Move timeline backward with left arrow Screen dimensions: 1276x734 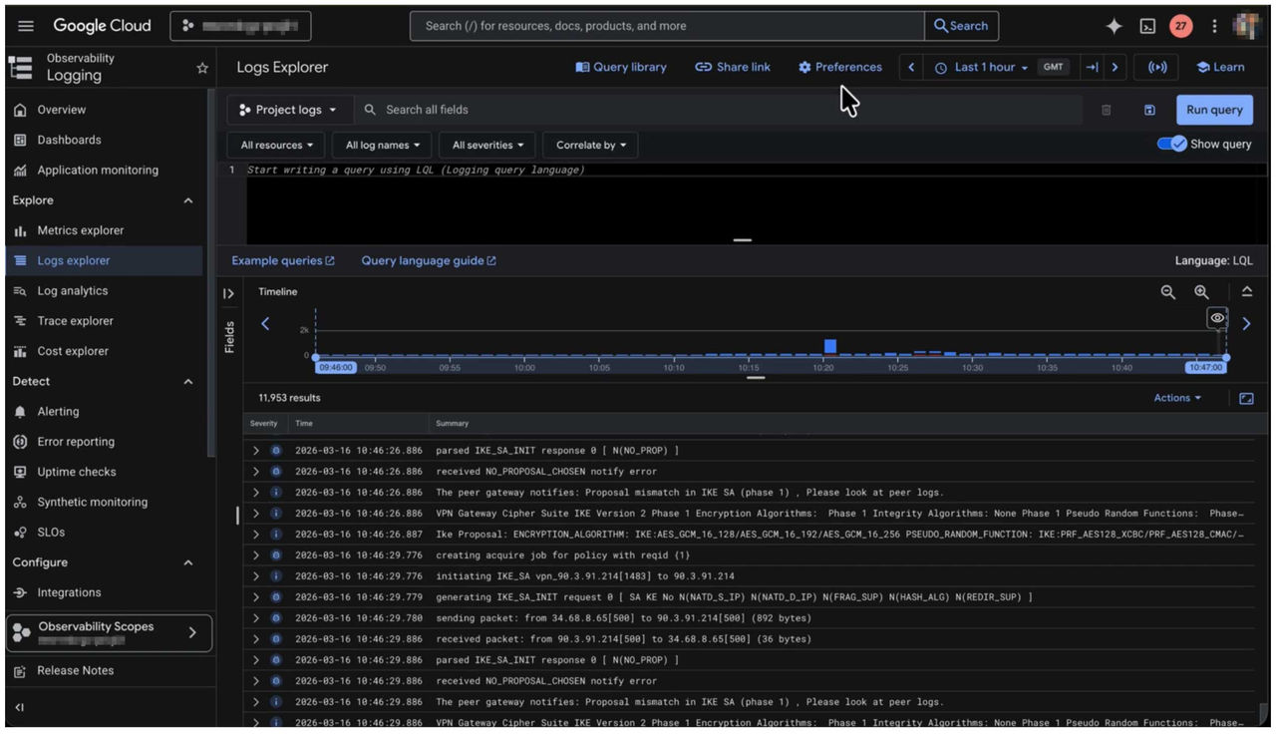click(265, 323)
